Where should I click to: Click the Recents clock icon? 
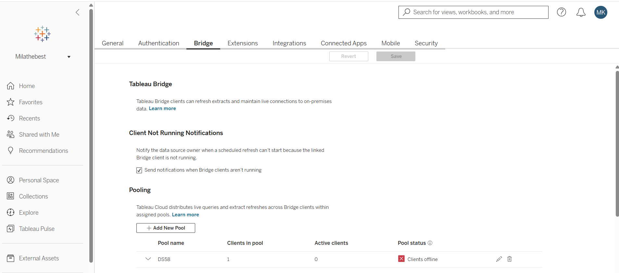pos(11,118)
